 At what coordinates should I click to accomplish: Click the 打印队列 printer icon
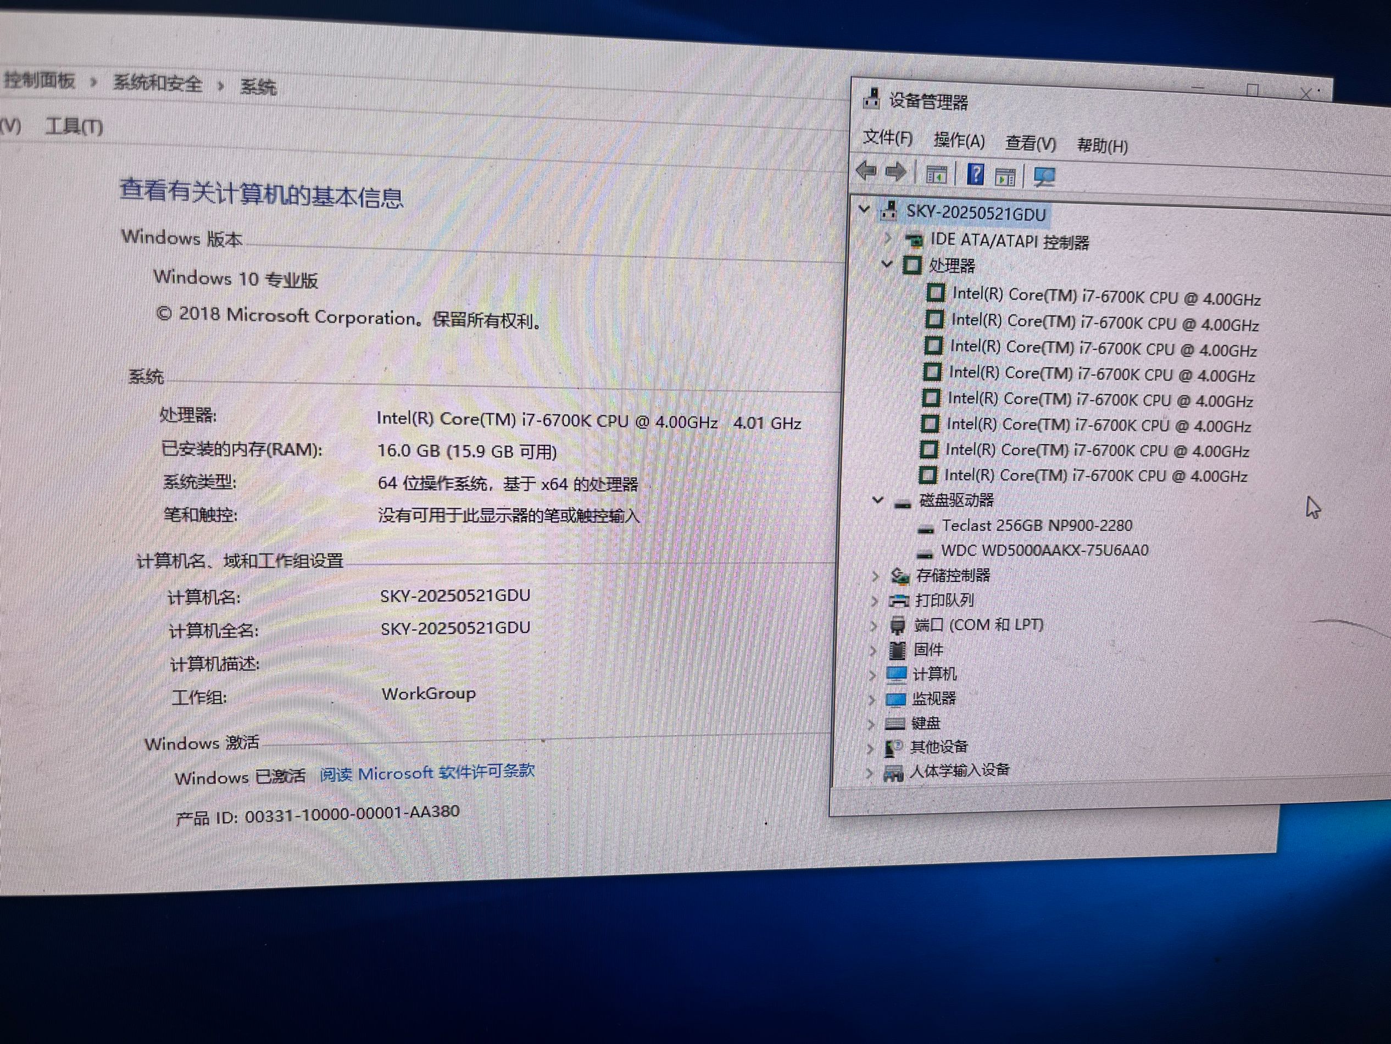tap(899, 600)
